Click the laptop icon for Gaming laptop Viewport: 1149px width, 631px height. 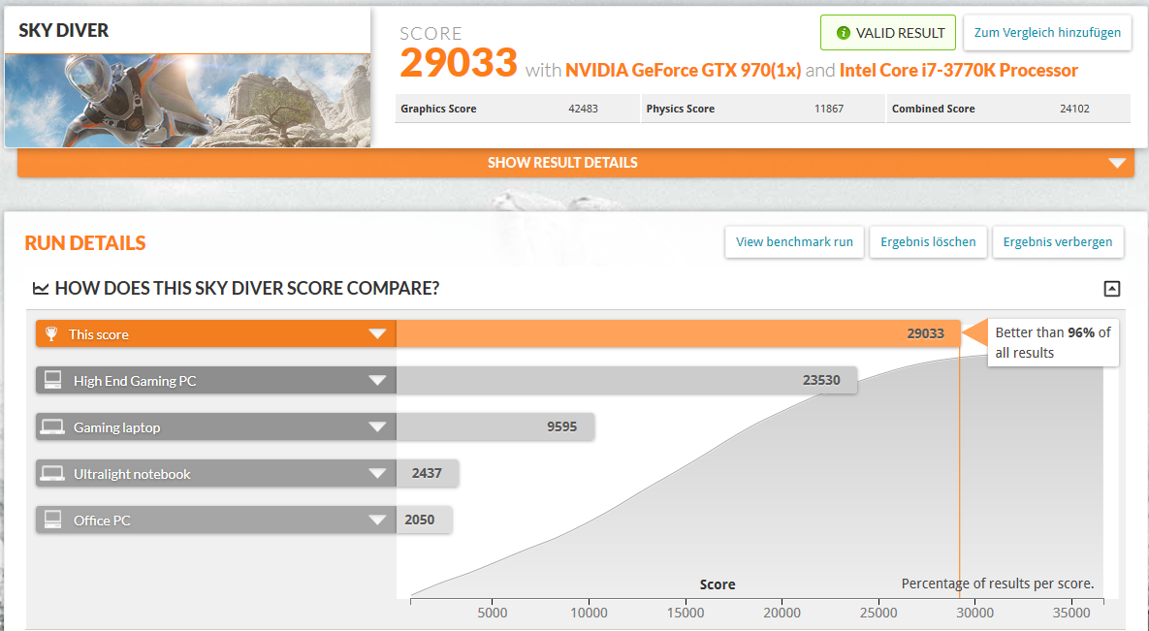pyautogui.click(x=52, y=426)
